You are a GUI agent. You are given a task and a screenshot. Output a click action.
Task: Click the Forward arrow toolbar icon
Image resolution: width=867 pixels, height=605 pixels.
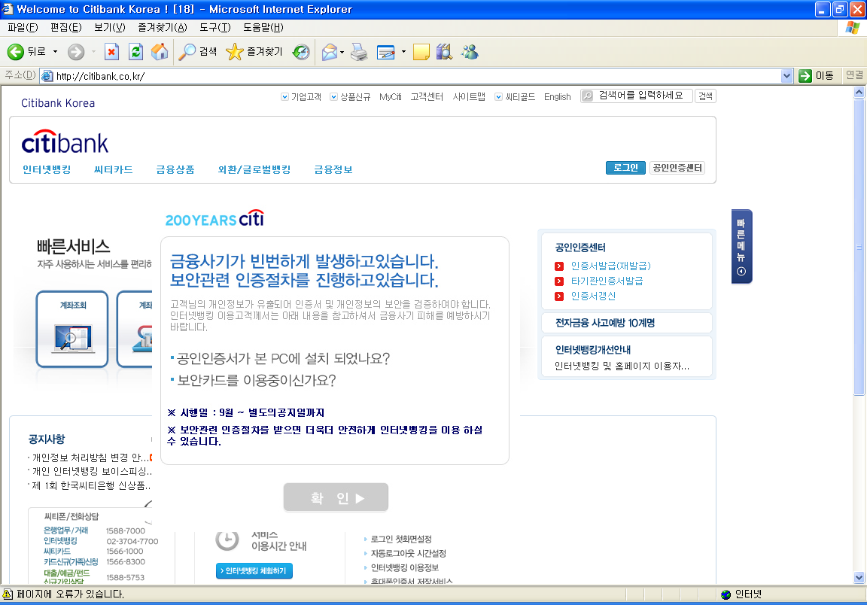(x=76, y=52)
